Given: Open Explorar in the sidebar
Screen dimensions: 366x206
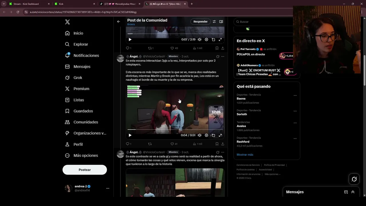Looking at the screenshot, I should (76, 44).
